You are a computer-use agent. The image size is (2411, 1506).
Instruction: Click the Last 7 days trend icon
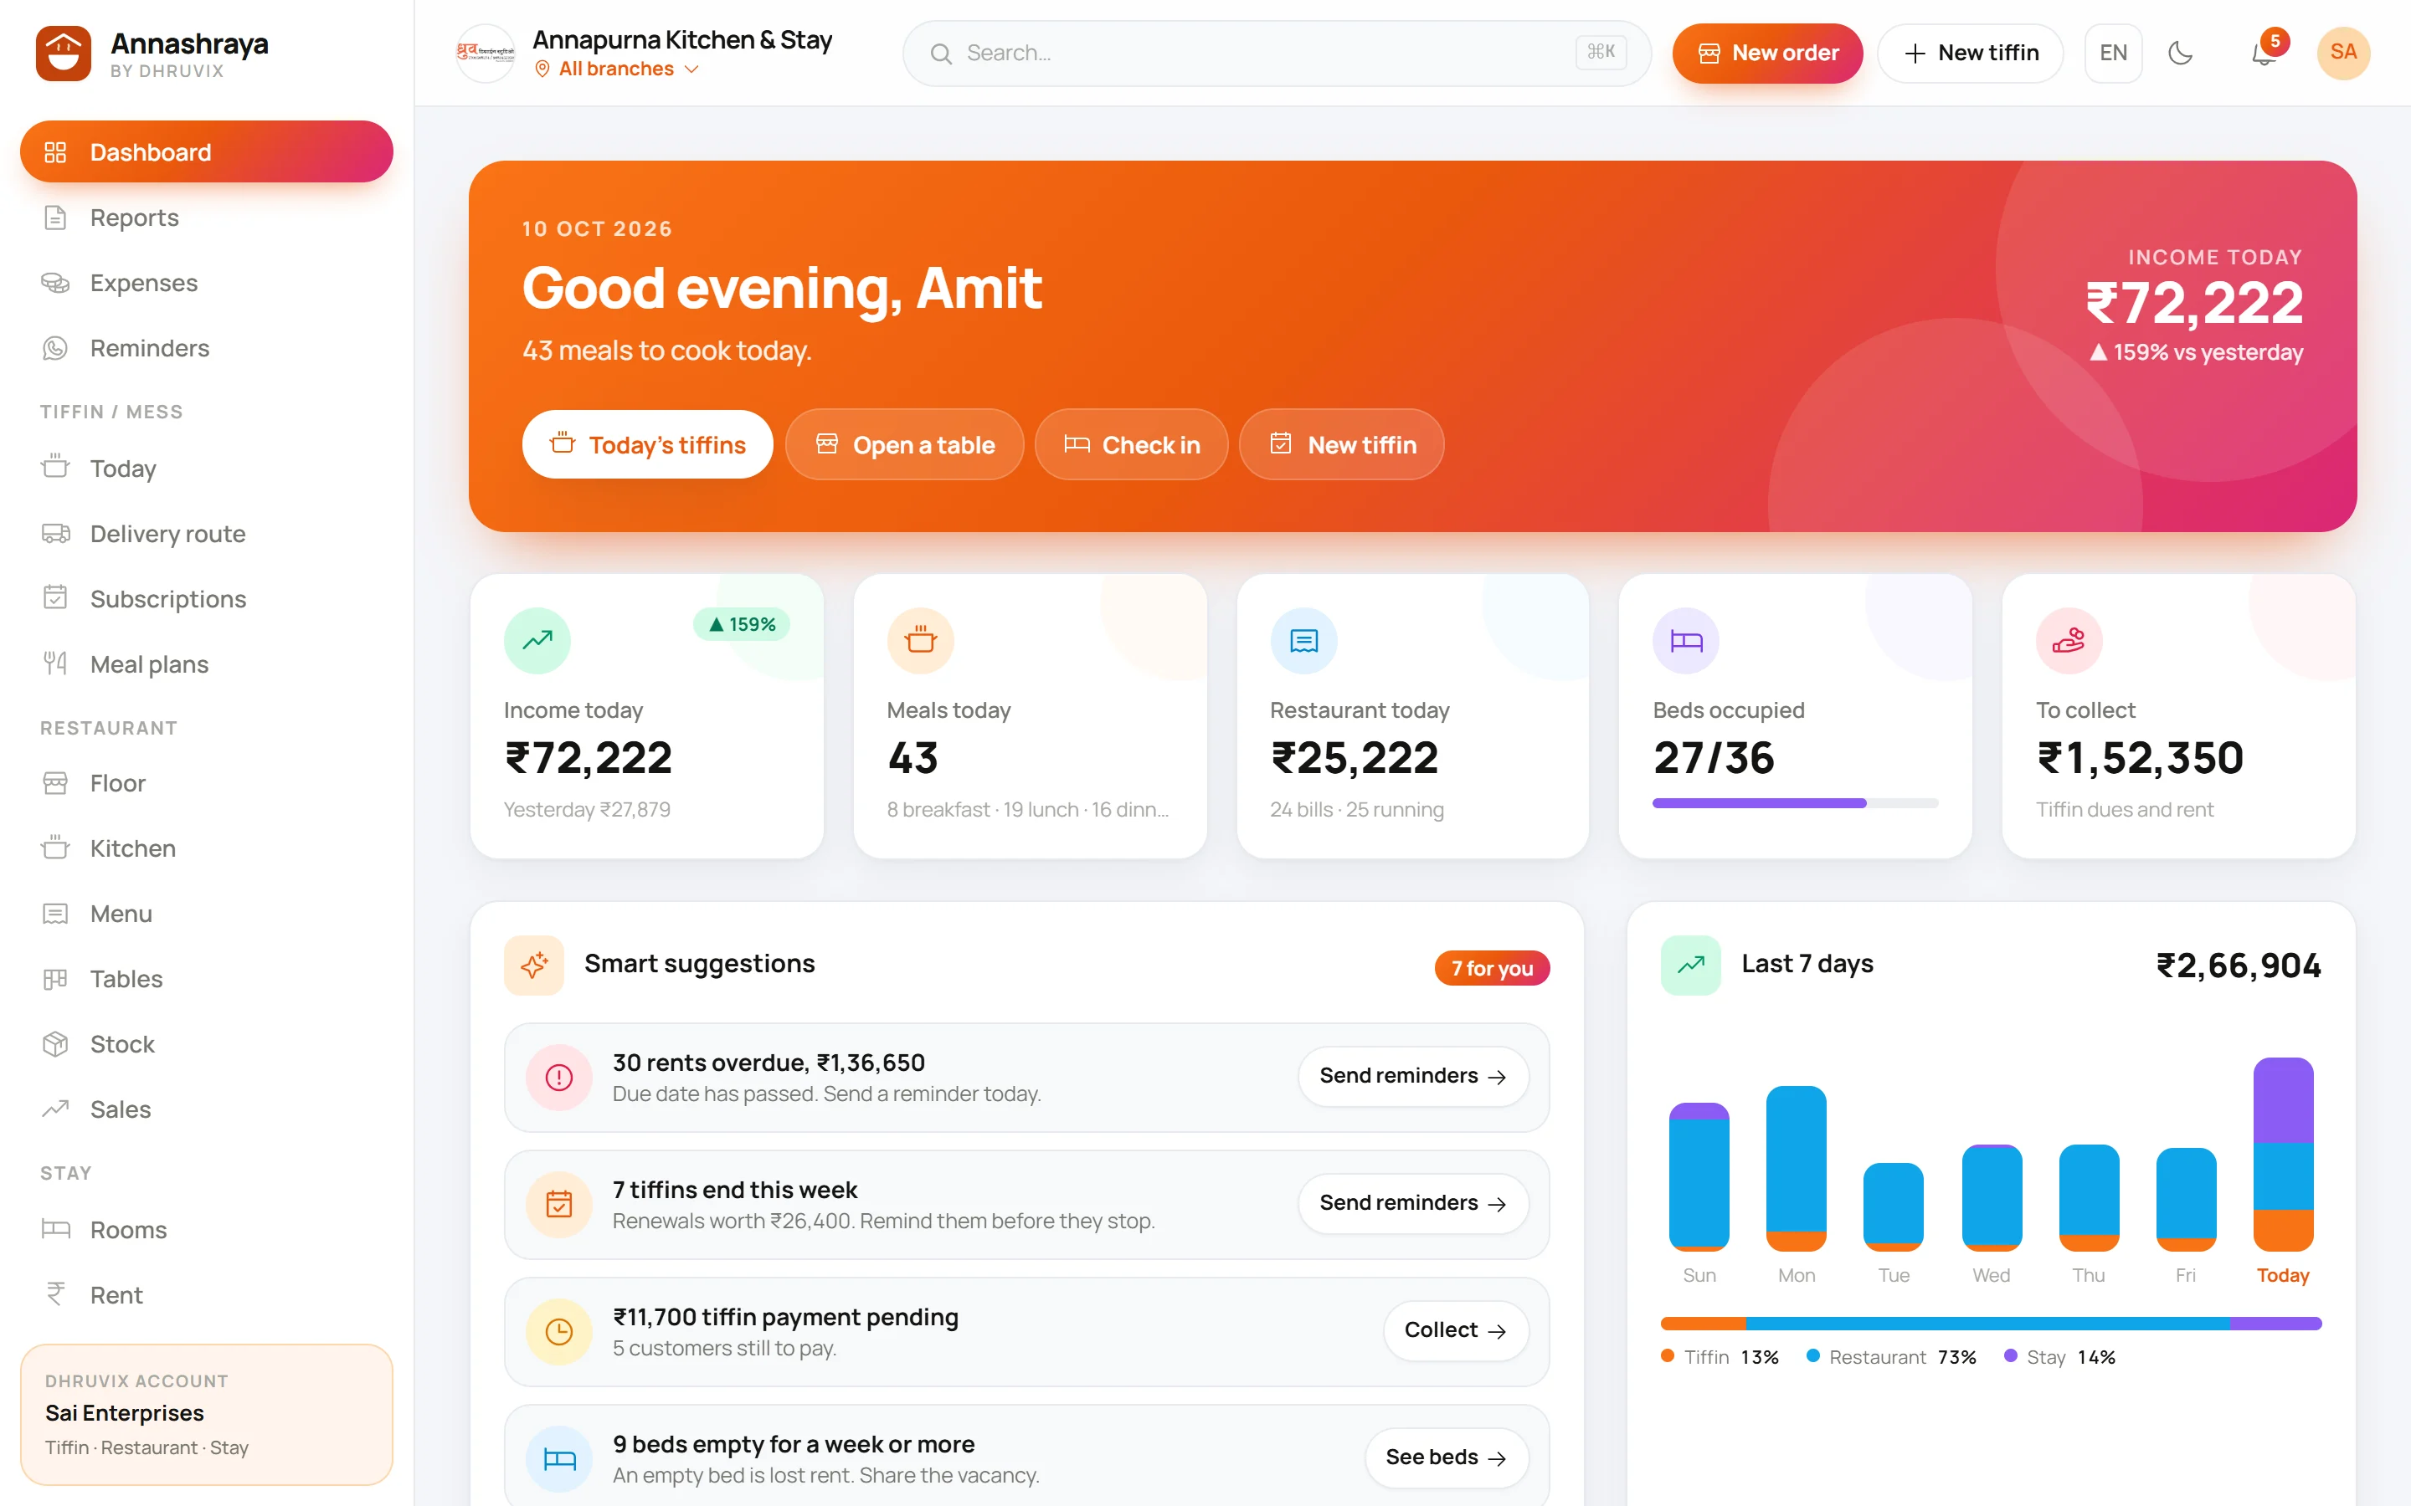pyautogui.click(x=1691, y=966)
